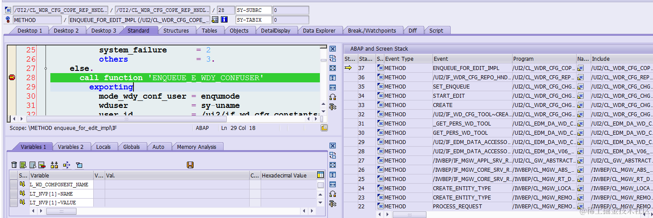This screenshot has height=218, width=653.
Task: Click the SY-TABIX value field
Action: tap(291, 20)
